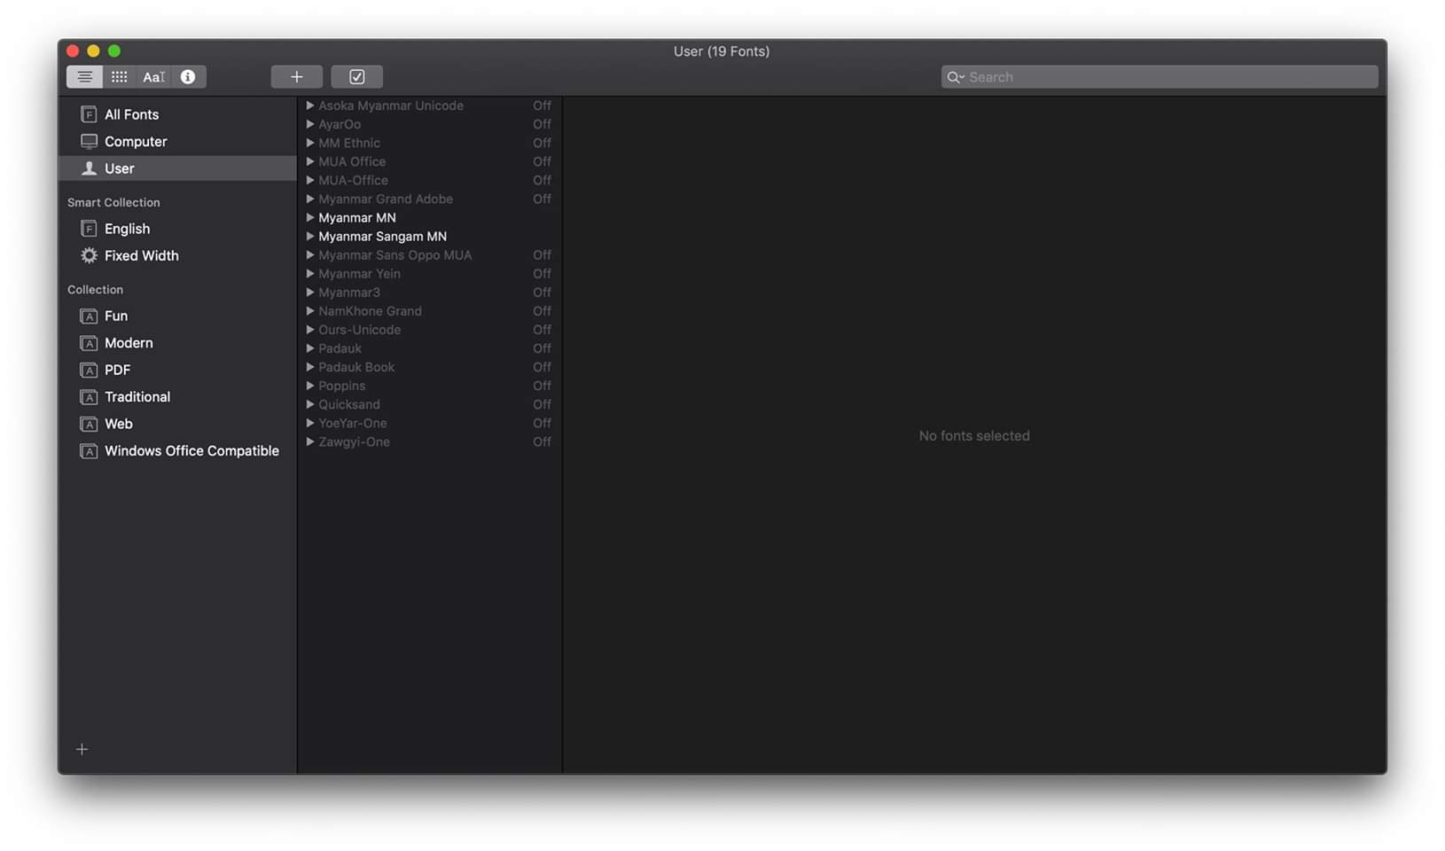This screenshot has width=1445, height=851.
Task: Select the Computer library
Action: point(178,141)
